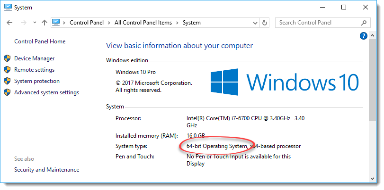Click the scrollbar down arrow

point(373,178)
